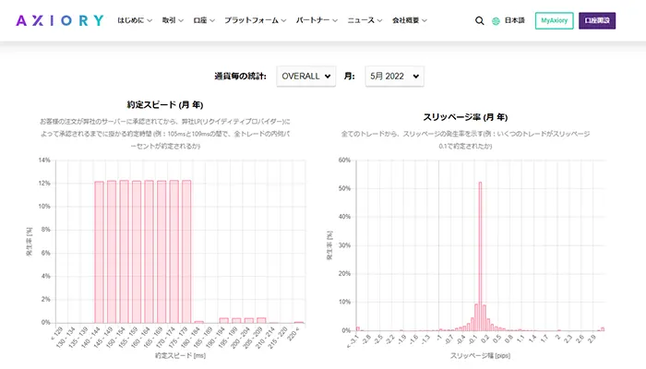Open the 会社概要 menu

point(410,20)
